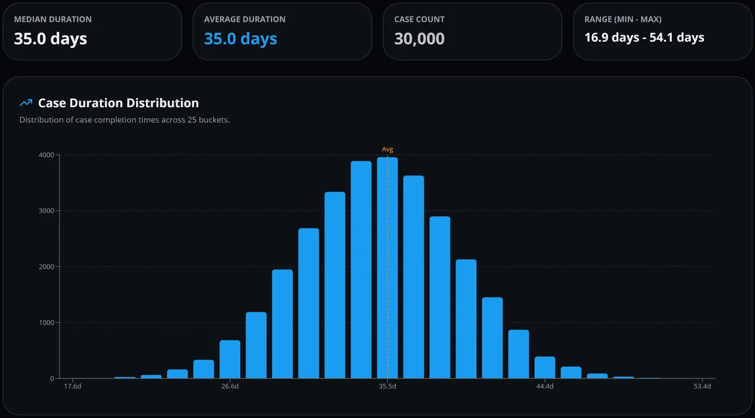Click the CASE COUNT card label

(x=420, y=20)
